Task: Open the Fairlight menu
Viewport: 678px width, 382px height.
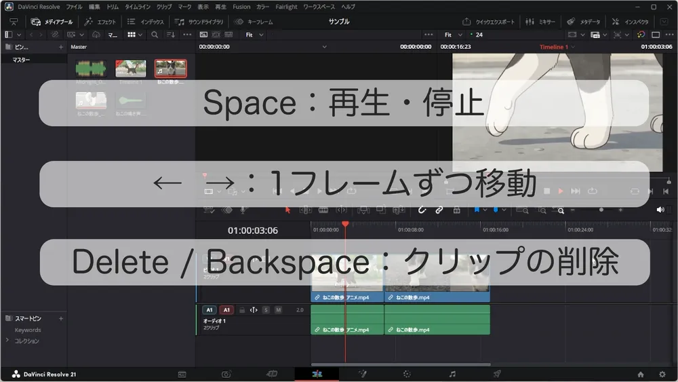Action: coord(286,7)
